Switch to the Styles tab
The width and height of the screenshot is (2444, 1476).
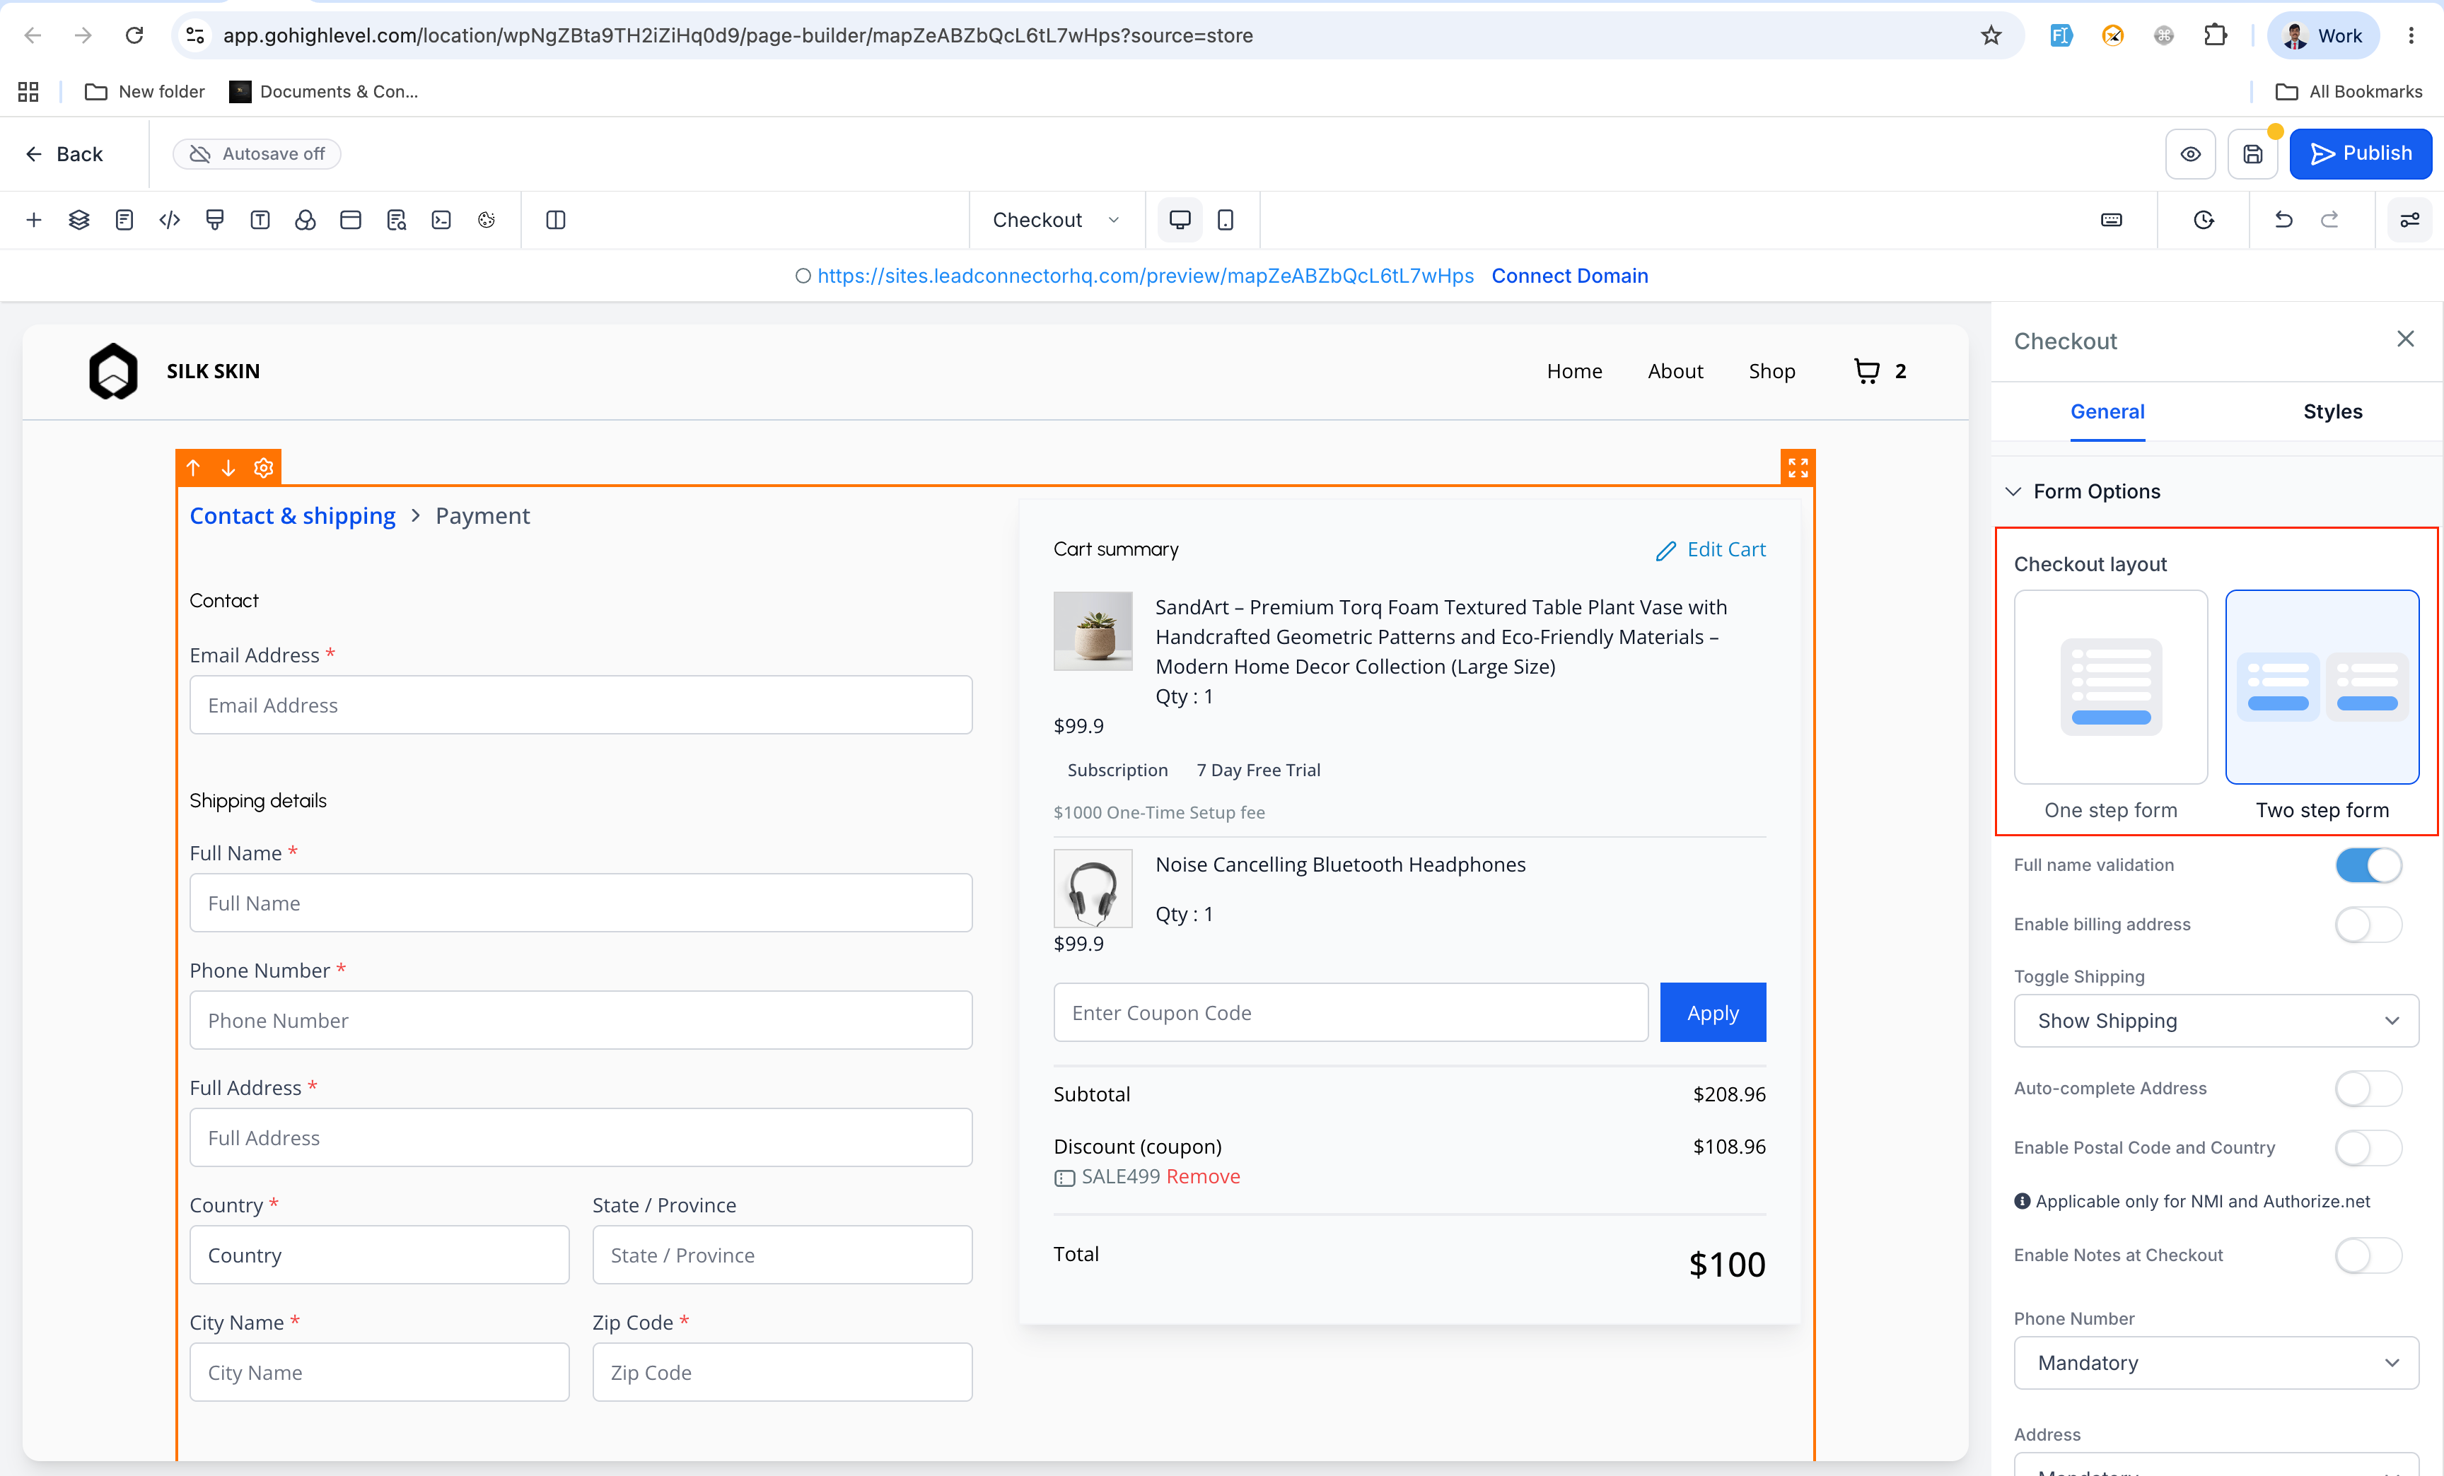point(2332,411)
